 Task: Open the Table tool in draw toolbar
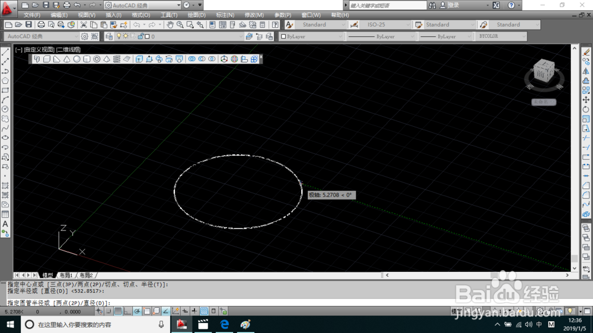click(x=5, y=214)
